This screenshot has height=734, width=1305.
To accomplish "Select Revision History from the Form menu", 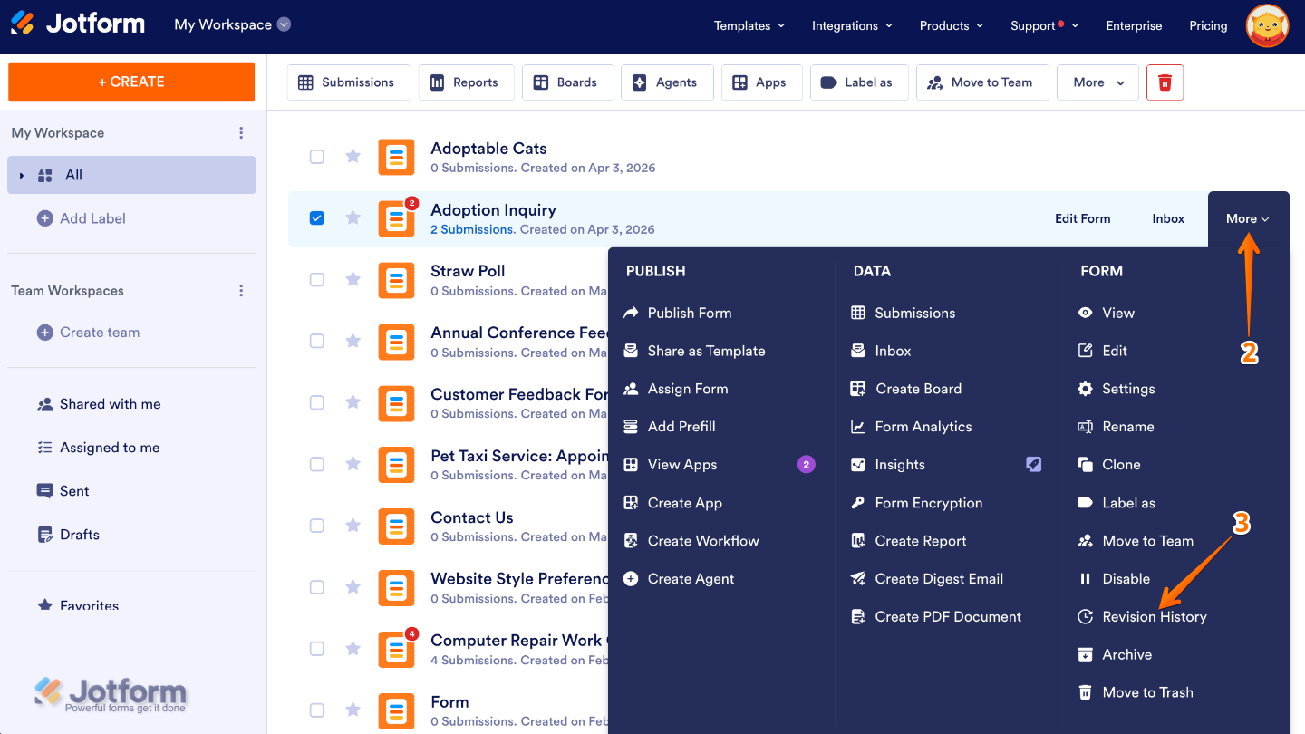I will tap(1154, 616).
